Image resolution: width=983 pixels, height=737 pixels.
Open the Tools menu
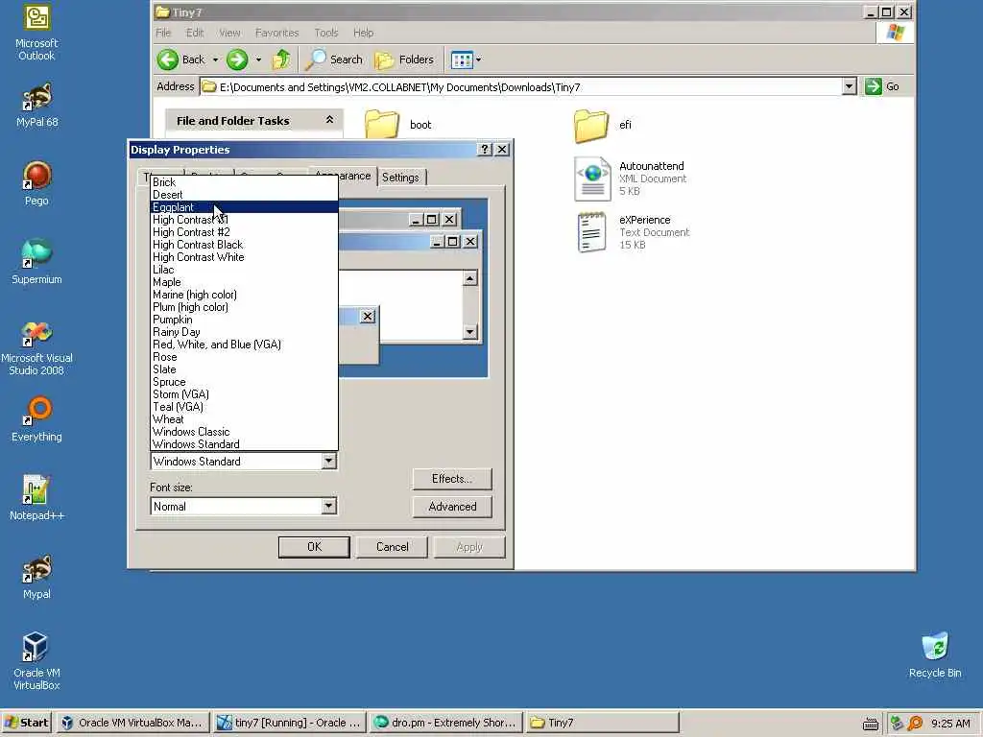326,33
